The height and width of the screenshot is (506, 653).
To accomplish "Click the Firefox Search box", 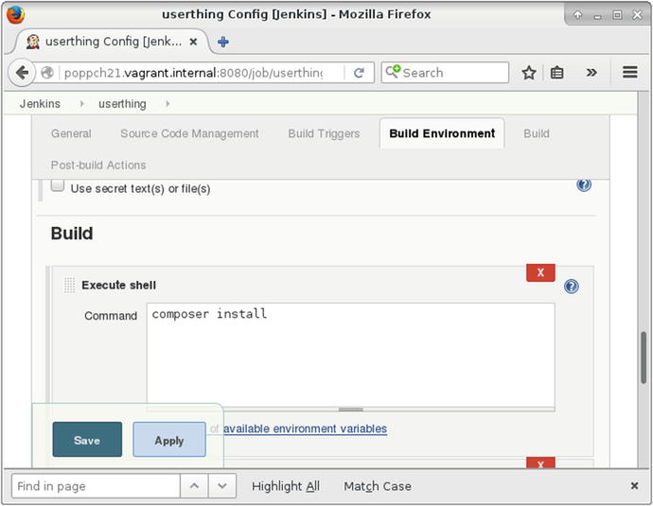I will pos(445,73).
